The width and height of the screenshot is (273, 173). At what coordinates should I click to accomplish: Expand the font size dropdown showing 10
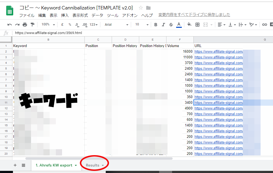coord(142,25)
